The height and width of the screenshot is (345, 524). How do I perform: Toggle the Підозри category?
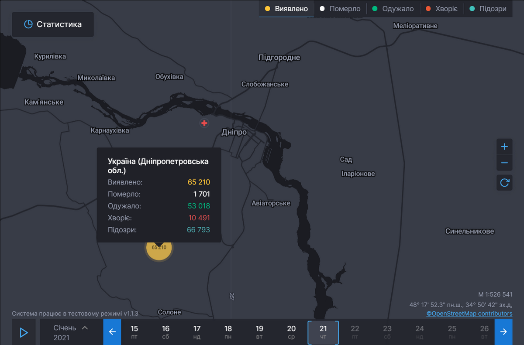(488, 9)
